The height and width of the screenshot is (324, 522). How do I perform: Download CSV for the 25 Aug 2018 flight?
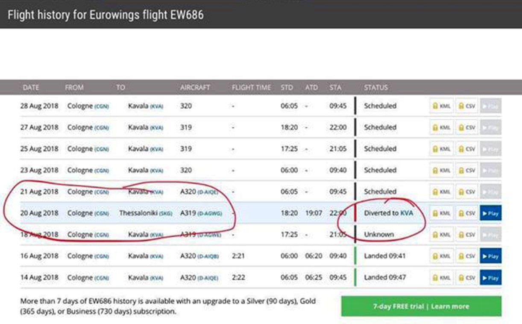pyautogui.click(x=466, y=149)
